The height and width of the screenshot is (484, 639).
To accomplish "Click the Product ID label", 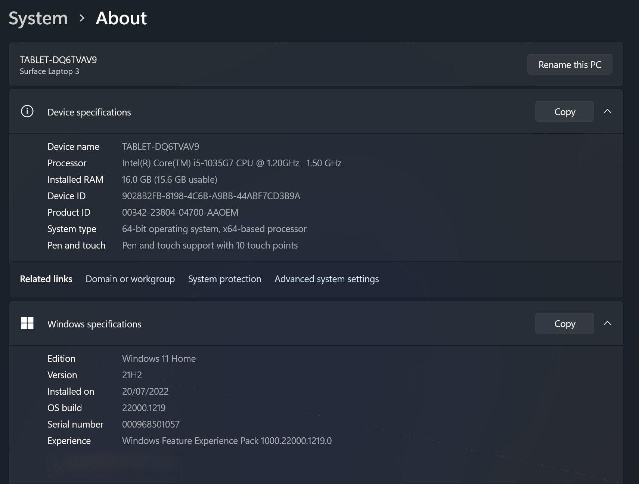I will pos(69,212).
